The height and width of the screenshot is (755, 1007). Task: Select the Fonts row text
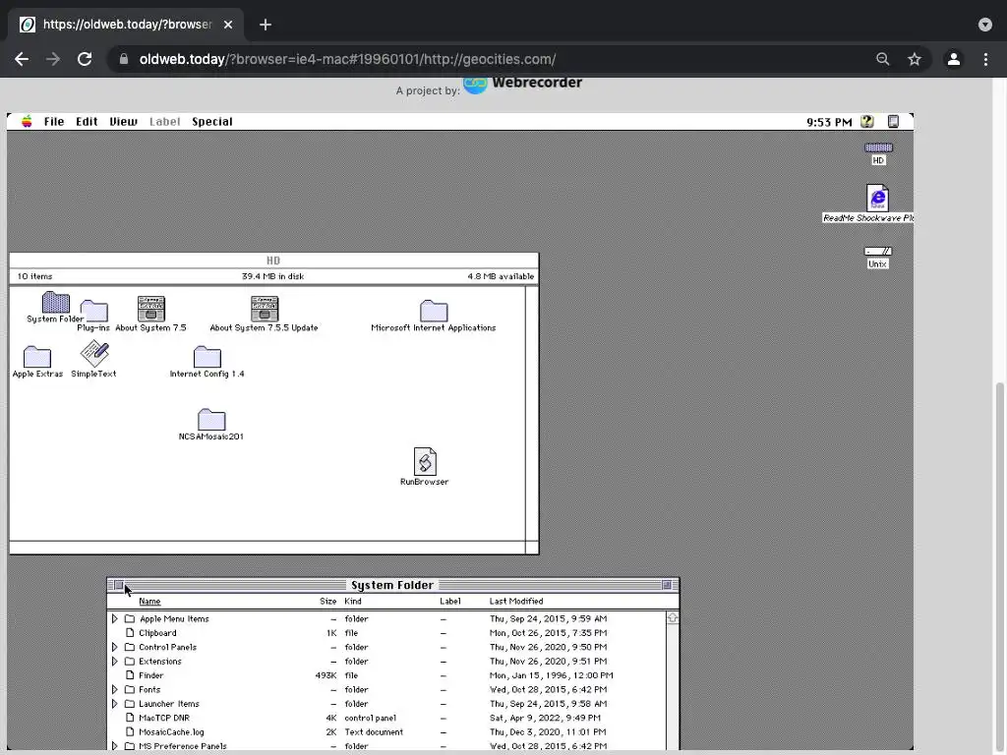[149, 689]
